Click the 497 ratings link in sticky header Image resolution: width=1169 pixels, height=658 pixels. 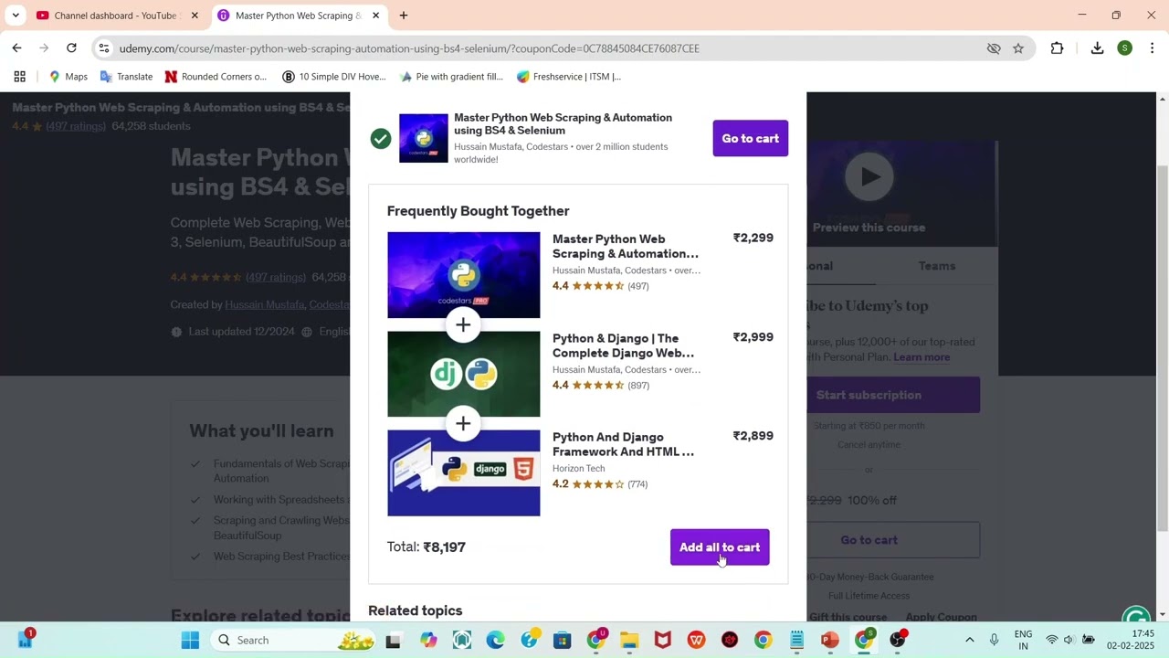(76, 126)
